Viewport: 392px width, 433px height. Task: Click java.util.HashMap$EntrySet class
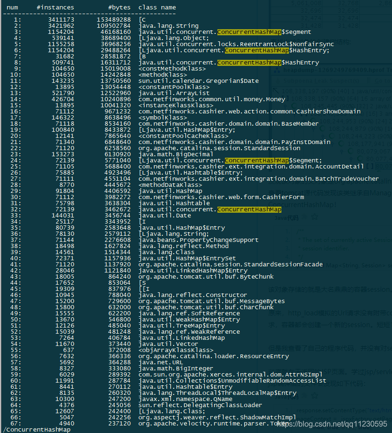(x=187, y=258)
